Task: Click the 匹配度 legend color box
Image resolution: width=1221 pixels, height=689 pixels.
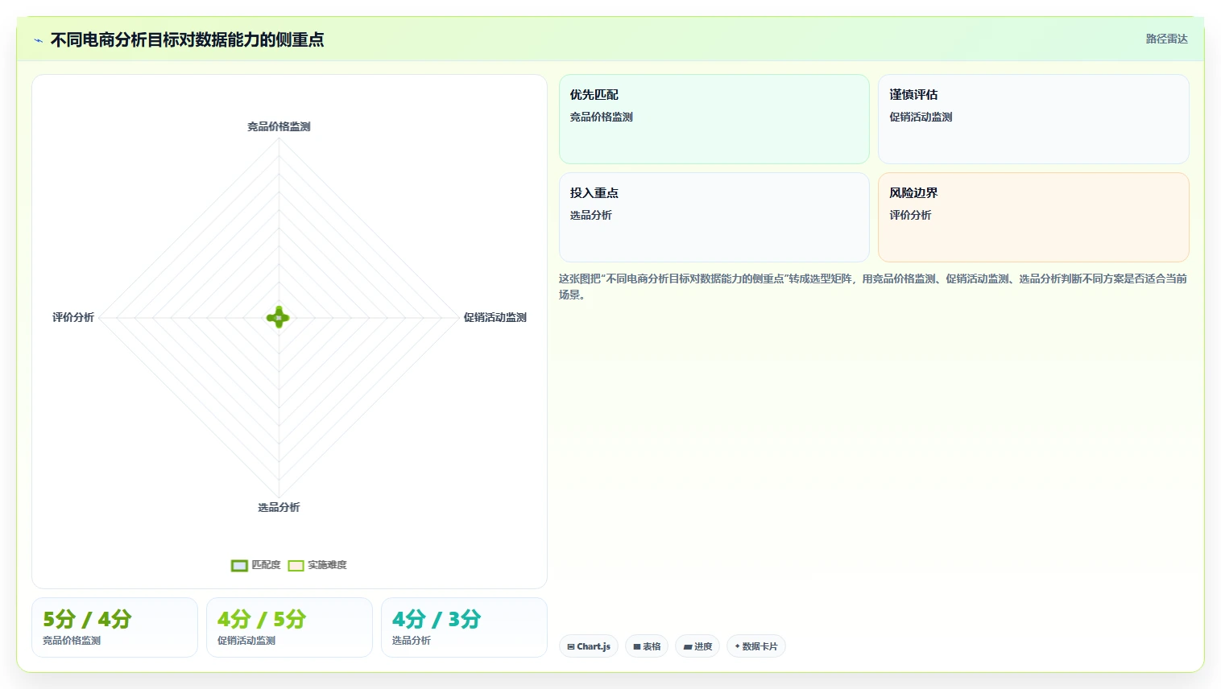Action: [239, 566]
